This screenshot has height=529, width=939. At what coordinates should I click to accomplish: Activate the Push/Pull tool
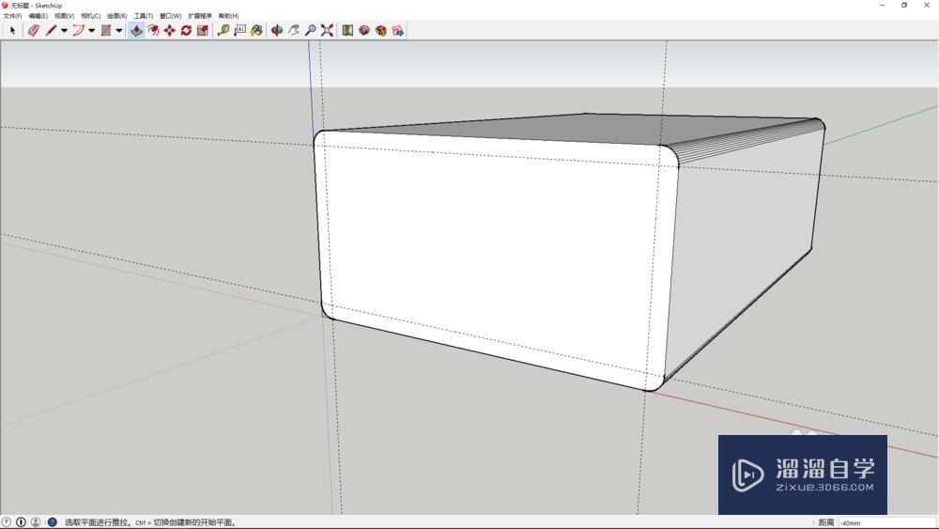(x=136, y=30)
